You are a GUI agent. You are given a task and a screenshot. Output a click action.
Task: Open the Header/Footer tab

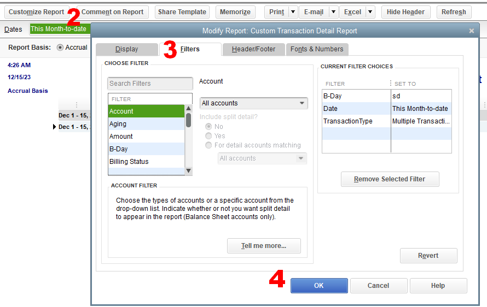(253, 49)
